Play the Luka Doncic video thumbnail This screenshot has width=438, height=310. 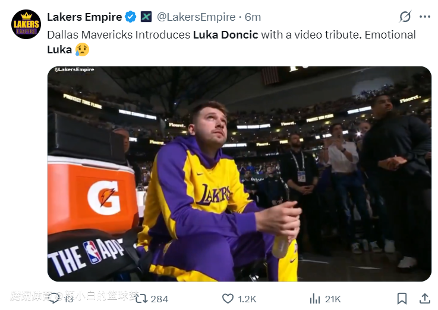coord(239,174)
